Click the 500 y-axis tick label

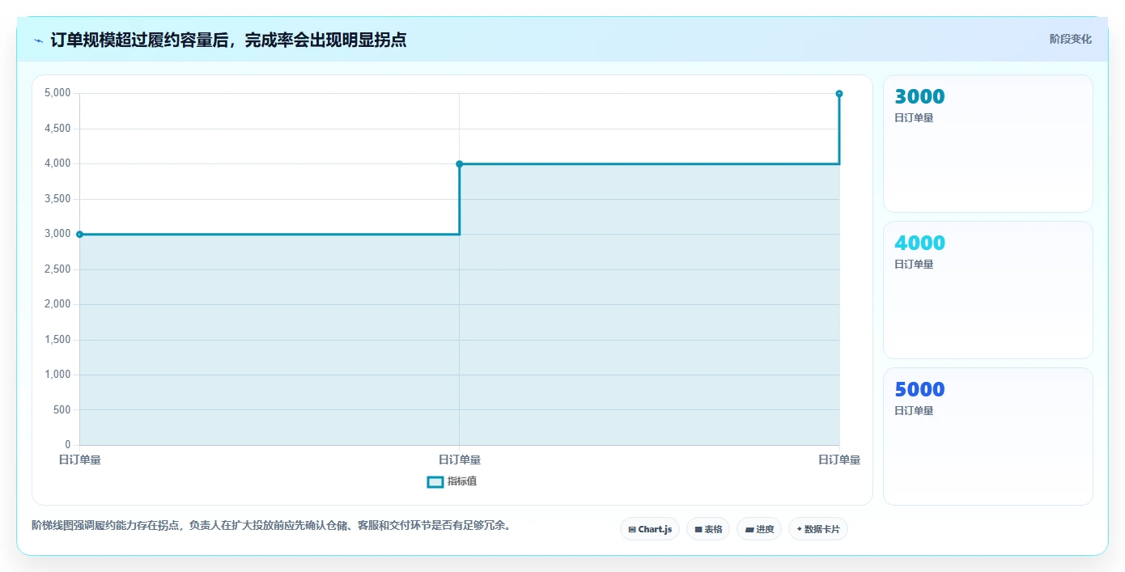pos(63,410)
